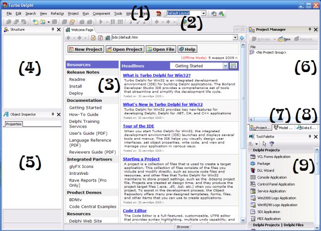Click the refresh headlines icon
Viewport: 321px width, 231px height.
point(233,66)
